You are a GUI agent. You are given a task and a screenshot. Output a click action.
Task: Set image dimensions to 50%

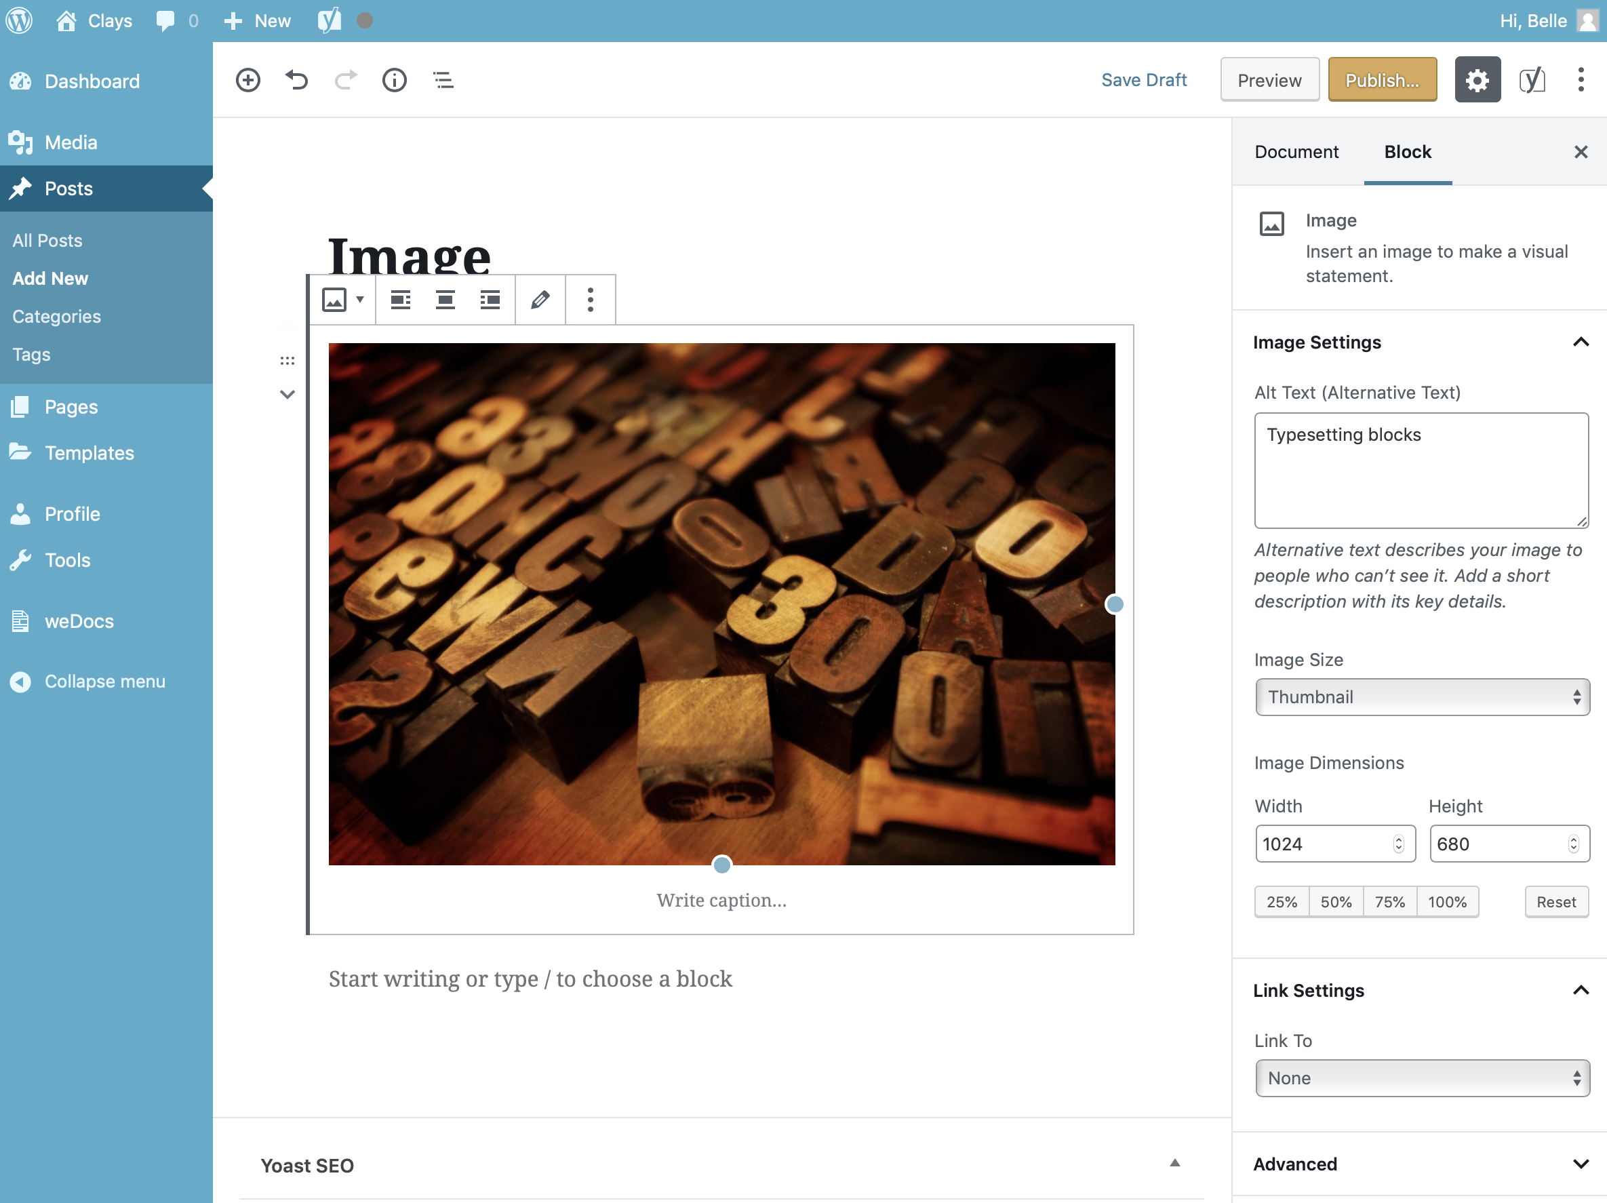coord(1336,901)
